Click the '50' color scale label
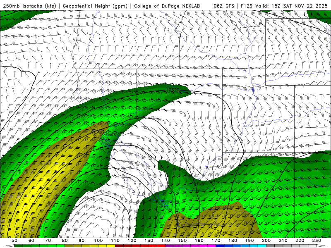 coord(14,241)
